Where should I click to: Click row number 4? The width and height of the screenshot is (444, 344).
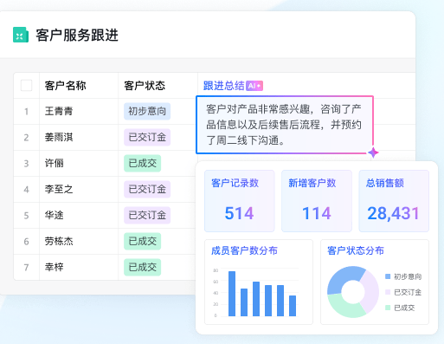(26, 190)
